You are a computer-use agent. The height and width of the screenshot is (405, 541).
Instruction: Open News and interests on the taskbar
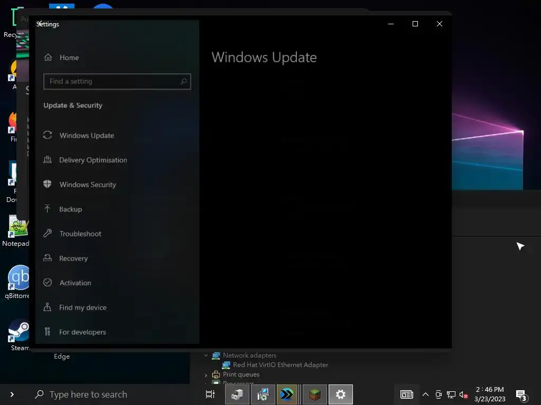pos(406,394)
